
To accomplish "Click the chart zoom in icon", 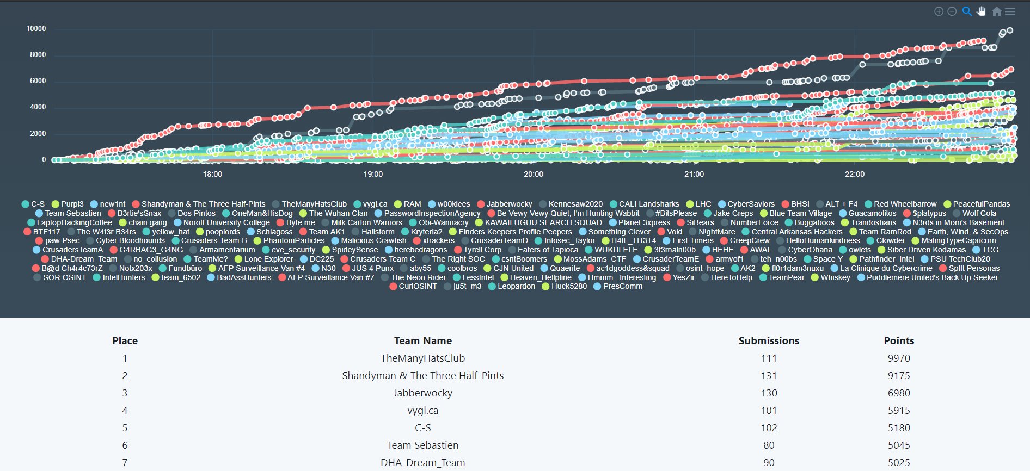I will point(939,11).
